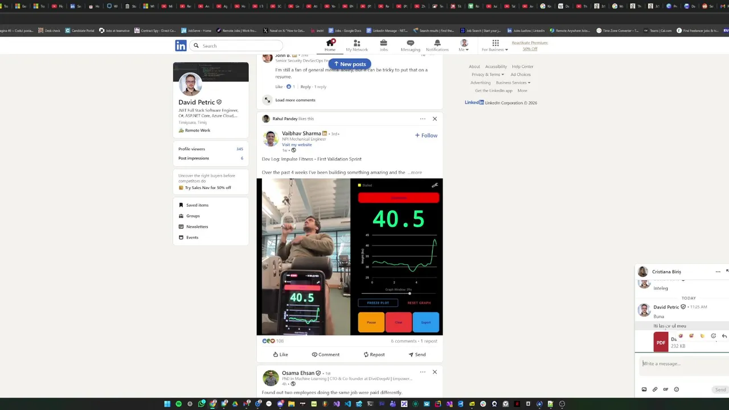Open emoji picker in chat toolbar
This screenshot has width=729, height=410.
pos(677,389)
